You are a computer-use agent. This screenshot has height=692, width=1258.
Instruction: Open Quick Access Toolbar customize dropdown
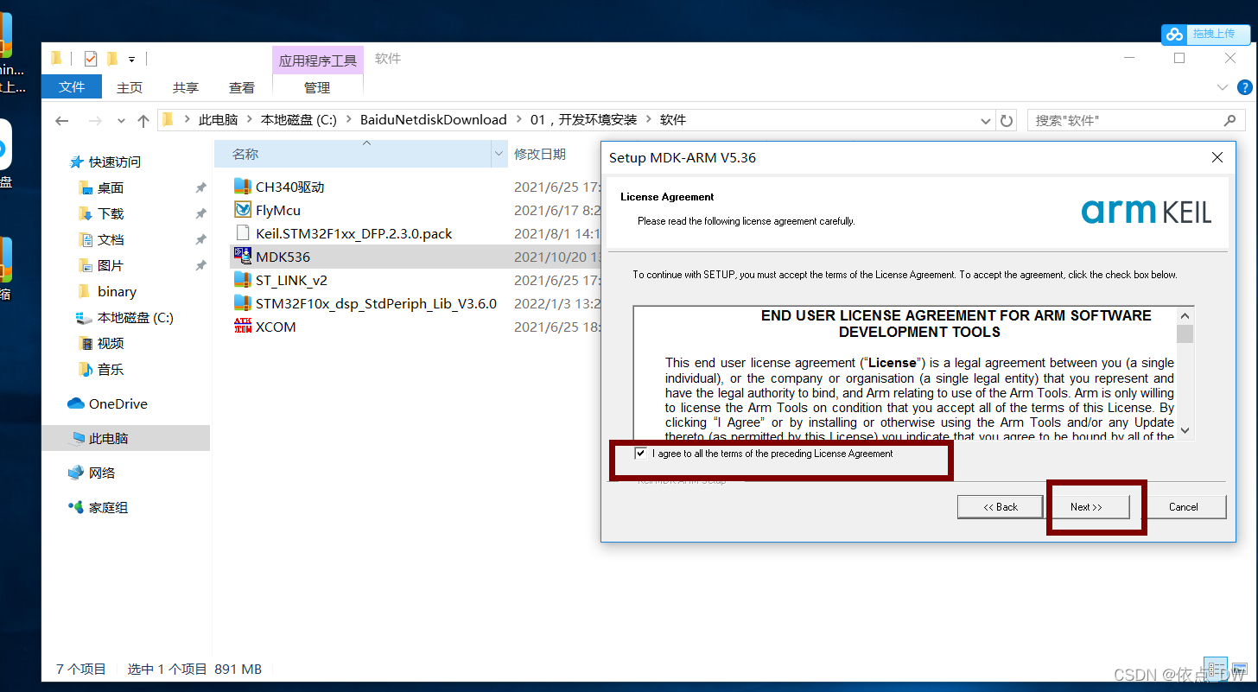(x=131, y=59)
